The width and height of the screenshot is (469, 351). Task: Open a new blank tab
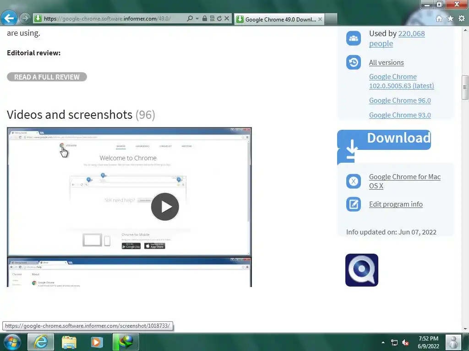331,19
